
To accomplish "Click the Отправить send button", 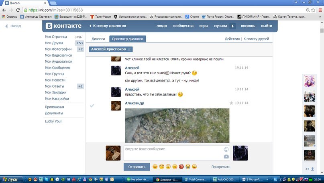I will (x=137, y=167).
